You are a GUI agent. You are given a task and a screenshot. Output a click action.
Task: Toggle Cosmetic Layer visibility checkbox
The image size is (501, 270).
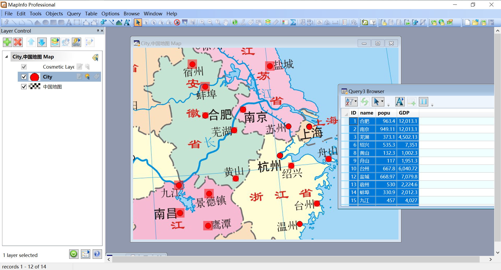24,67
